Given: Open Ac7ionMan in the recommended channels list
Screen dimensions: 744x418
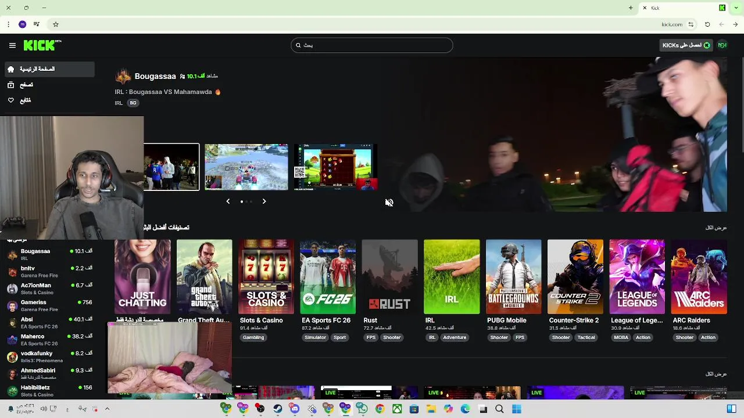Looking at the screenshot, I should (x=49, y=289).
